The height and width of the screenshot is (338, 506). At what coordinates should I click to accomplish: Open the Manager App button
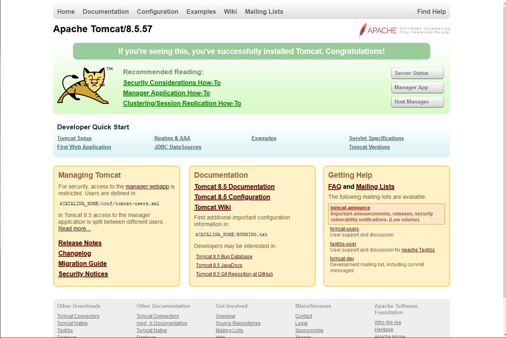click(417, 88)
